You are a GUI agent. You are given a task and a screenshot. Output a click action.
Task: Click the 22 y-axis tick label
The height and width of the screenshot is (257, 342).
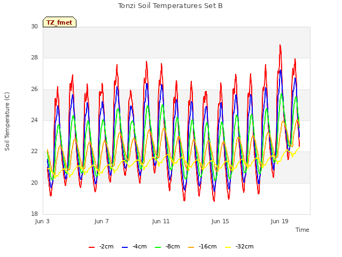click(34, 151)
